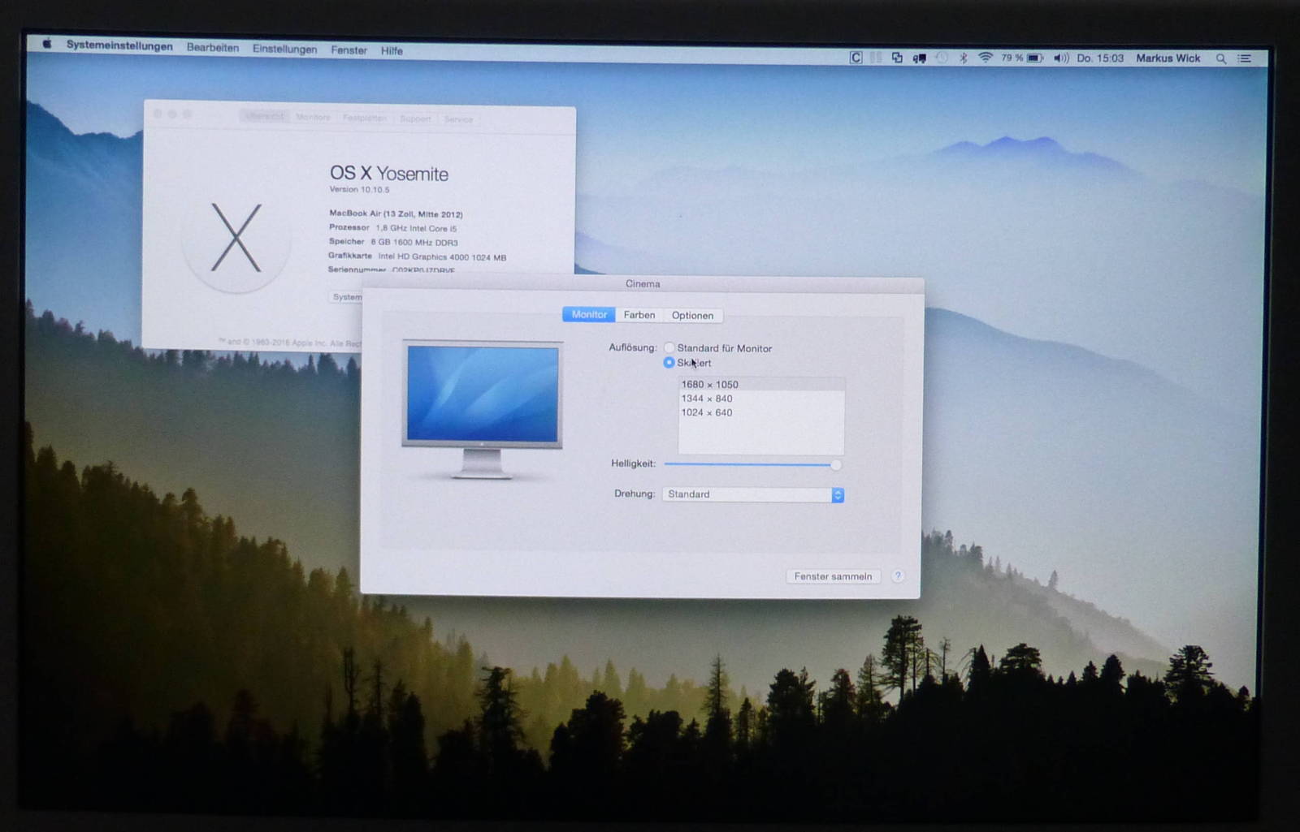Image resolution: width=1300 pixels, height=832 pixels.
Task: Select the 'Skaliert' radio button
Action: pyautogui.click(x=669, y=362)
